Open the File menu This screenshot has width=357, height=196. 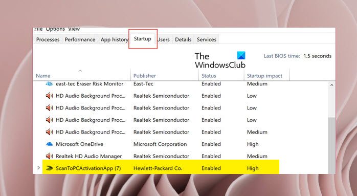pos(38,29)
